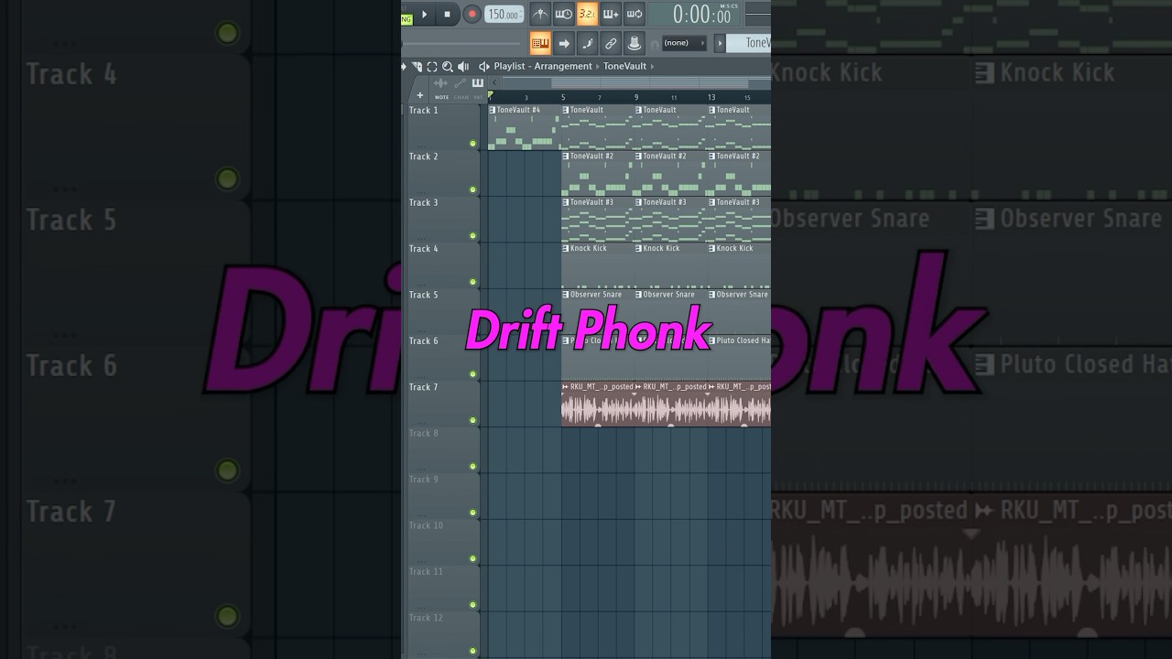
Task: Toggle blend recording overdub icon
Action: [x=611, y=14]
